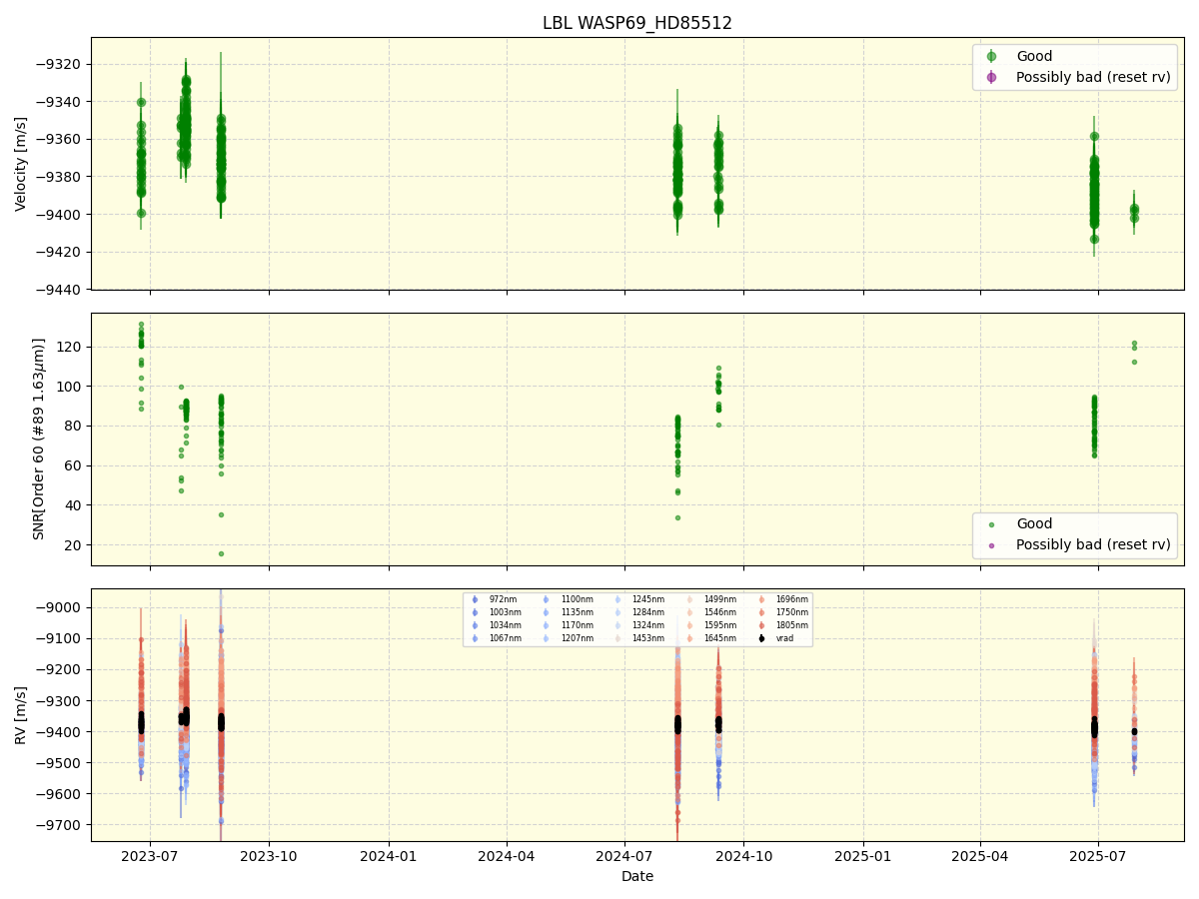1199x899 pixels.
Task: Click the 1324nm legend entry
Action: [x=637, y=625]
